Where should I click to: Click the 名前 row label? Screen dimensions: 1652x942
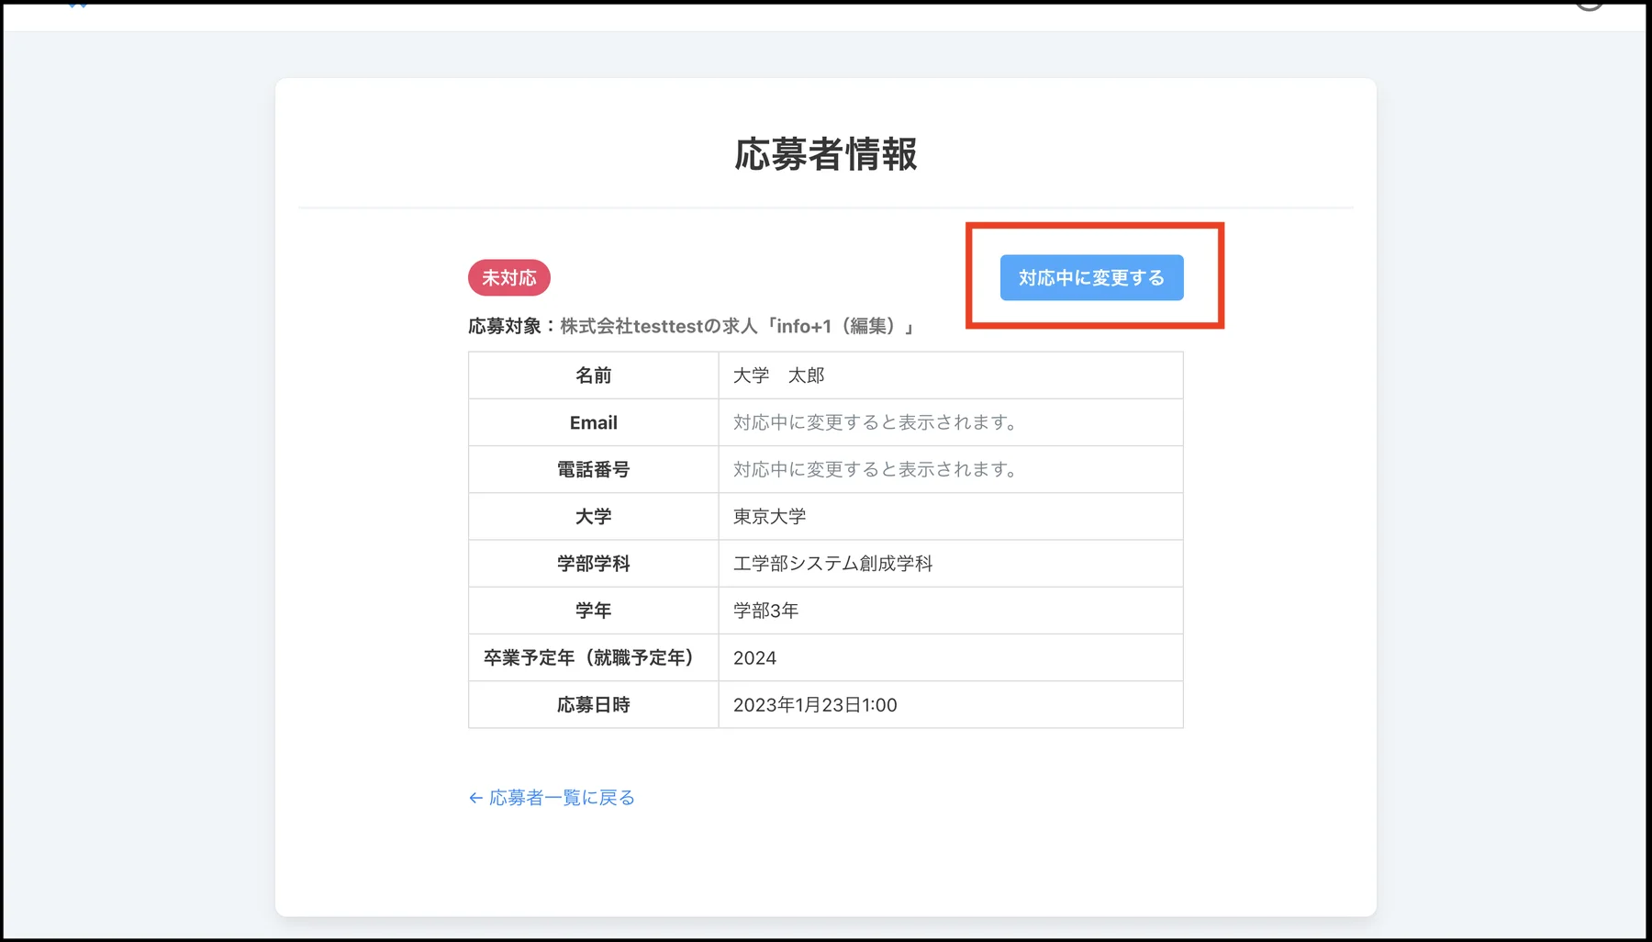594,376
